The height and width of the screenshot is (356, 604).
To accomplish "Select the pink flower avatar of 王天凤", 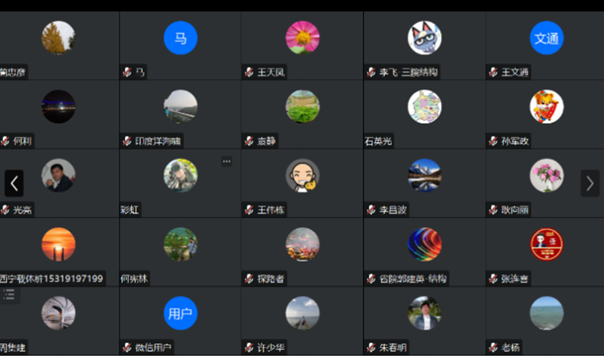I will [x=302, y=38].
